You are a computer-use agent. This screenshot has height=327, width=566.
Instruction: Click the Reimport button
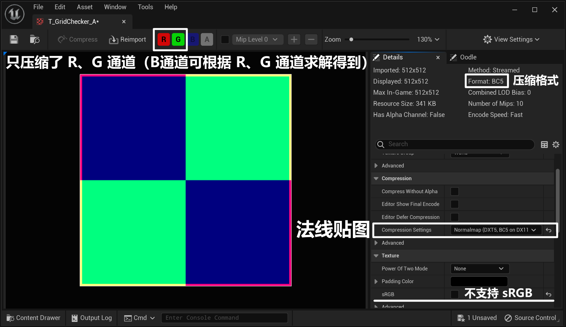(128, 39)
